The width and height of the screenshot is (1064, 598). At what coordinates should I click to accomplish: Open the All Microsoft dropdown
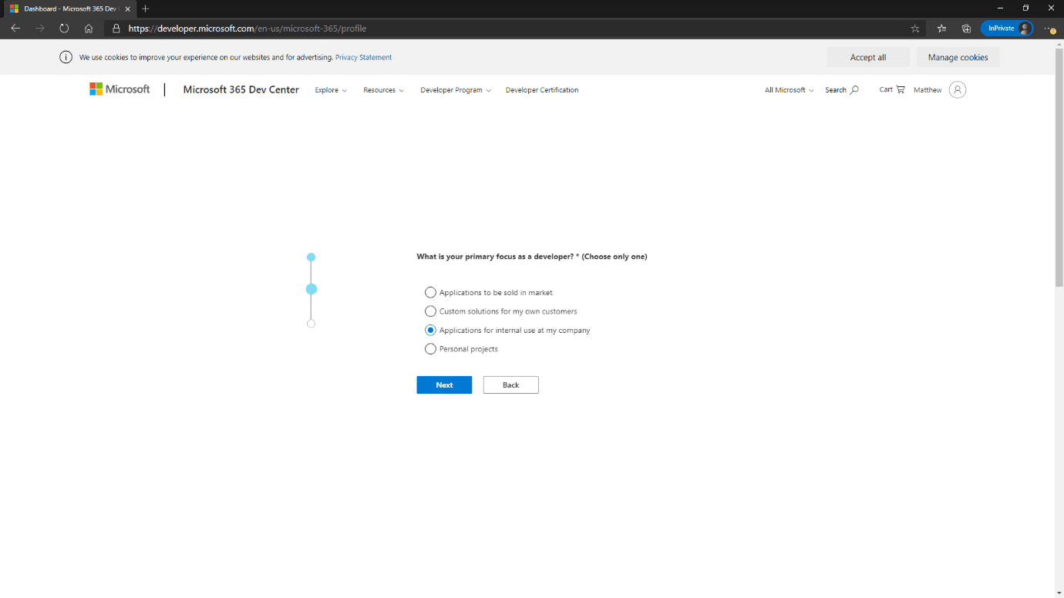click(789, 90)
